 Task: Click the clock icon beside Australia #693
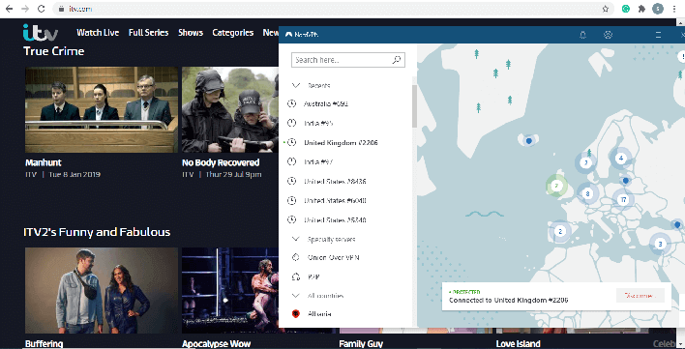292,103
